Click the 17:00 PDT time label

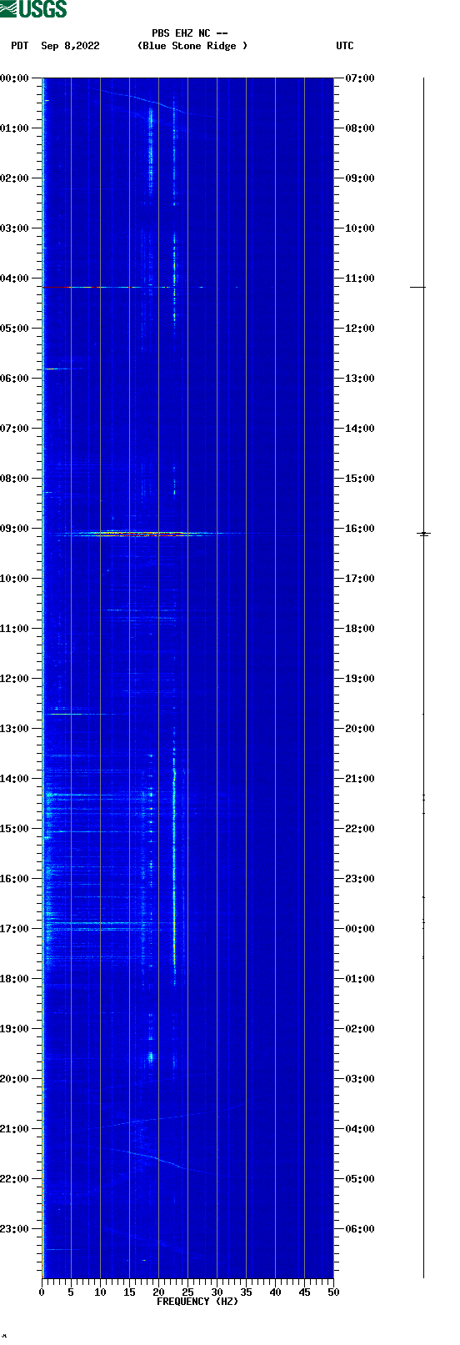coord(15,929)
